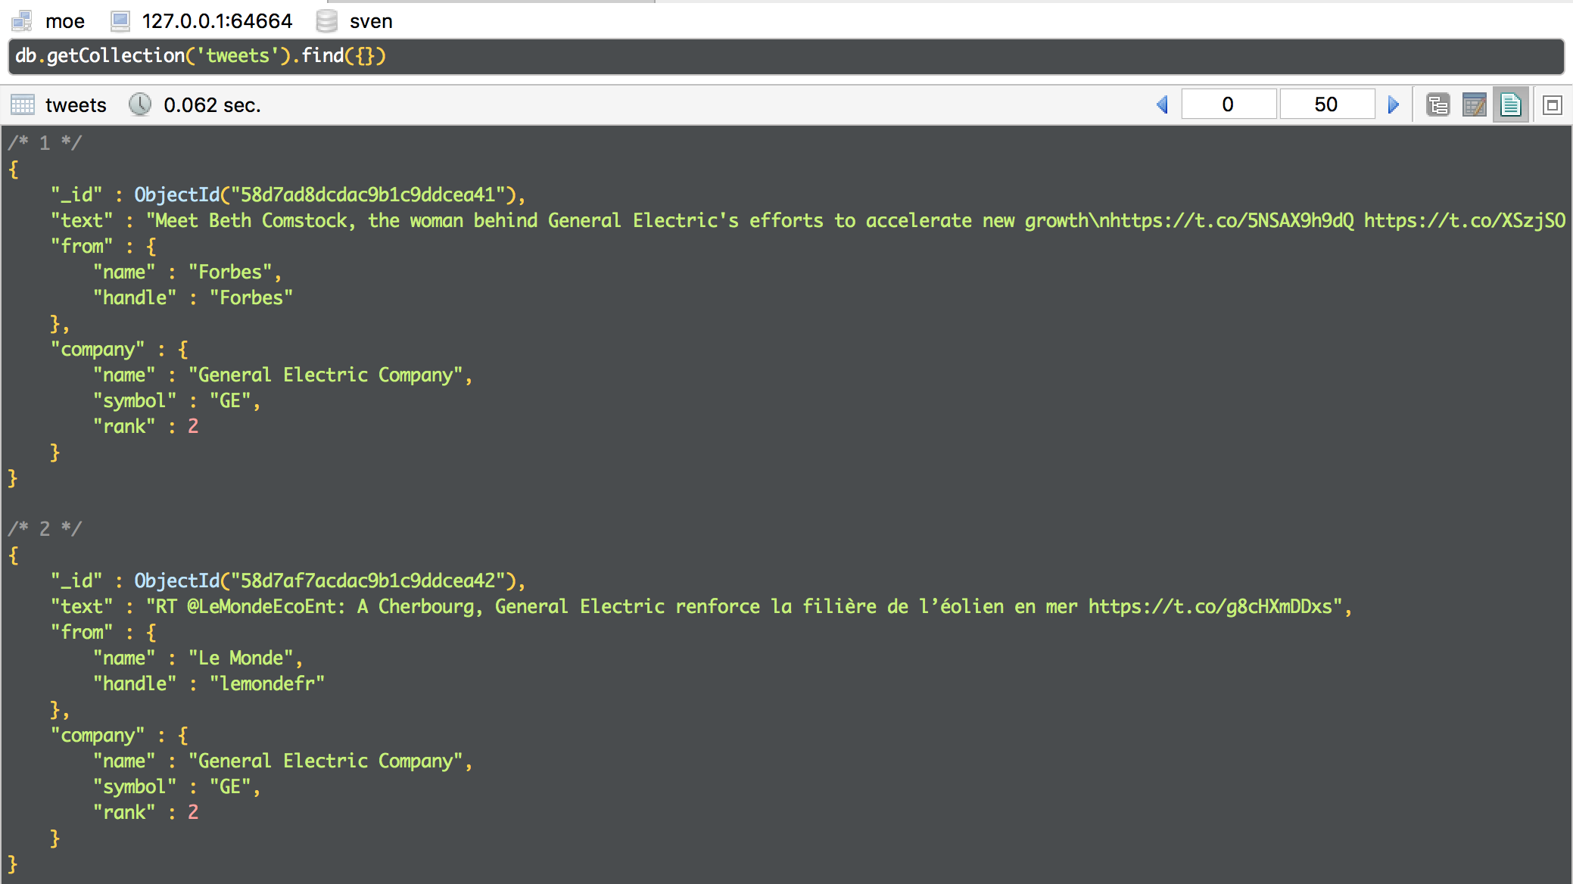This screenshot has height=884, width=1573.
Task: Click the batch size field showing 50
Action: pyautogui.click(x=1326, y=104)
